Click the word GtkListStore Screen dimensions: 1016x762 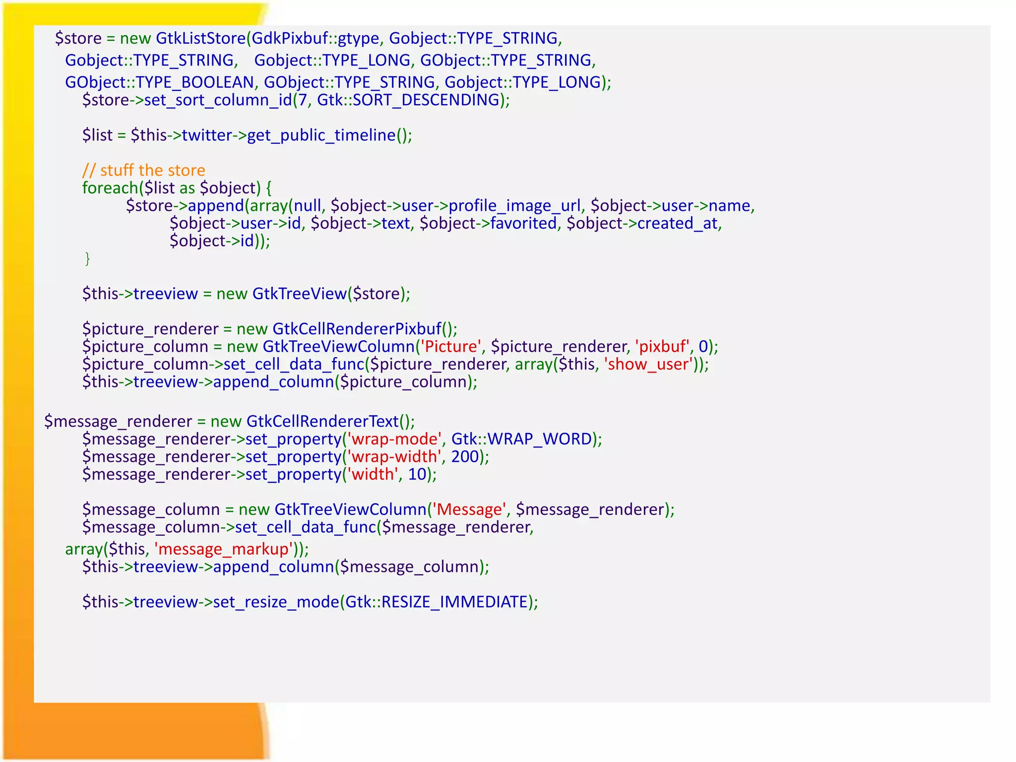(x=200, y=38)
